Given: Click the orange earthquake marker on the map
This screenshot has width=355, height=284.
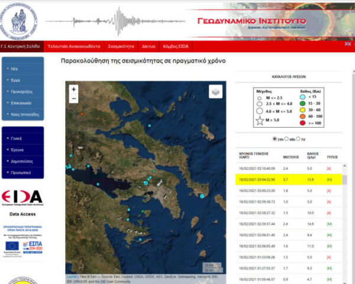Looking at the screenshot, I should tap(82, 114).
